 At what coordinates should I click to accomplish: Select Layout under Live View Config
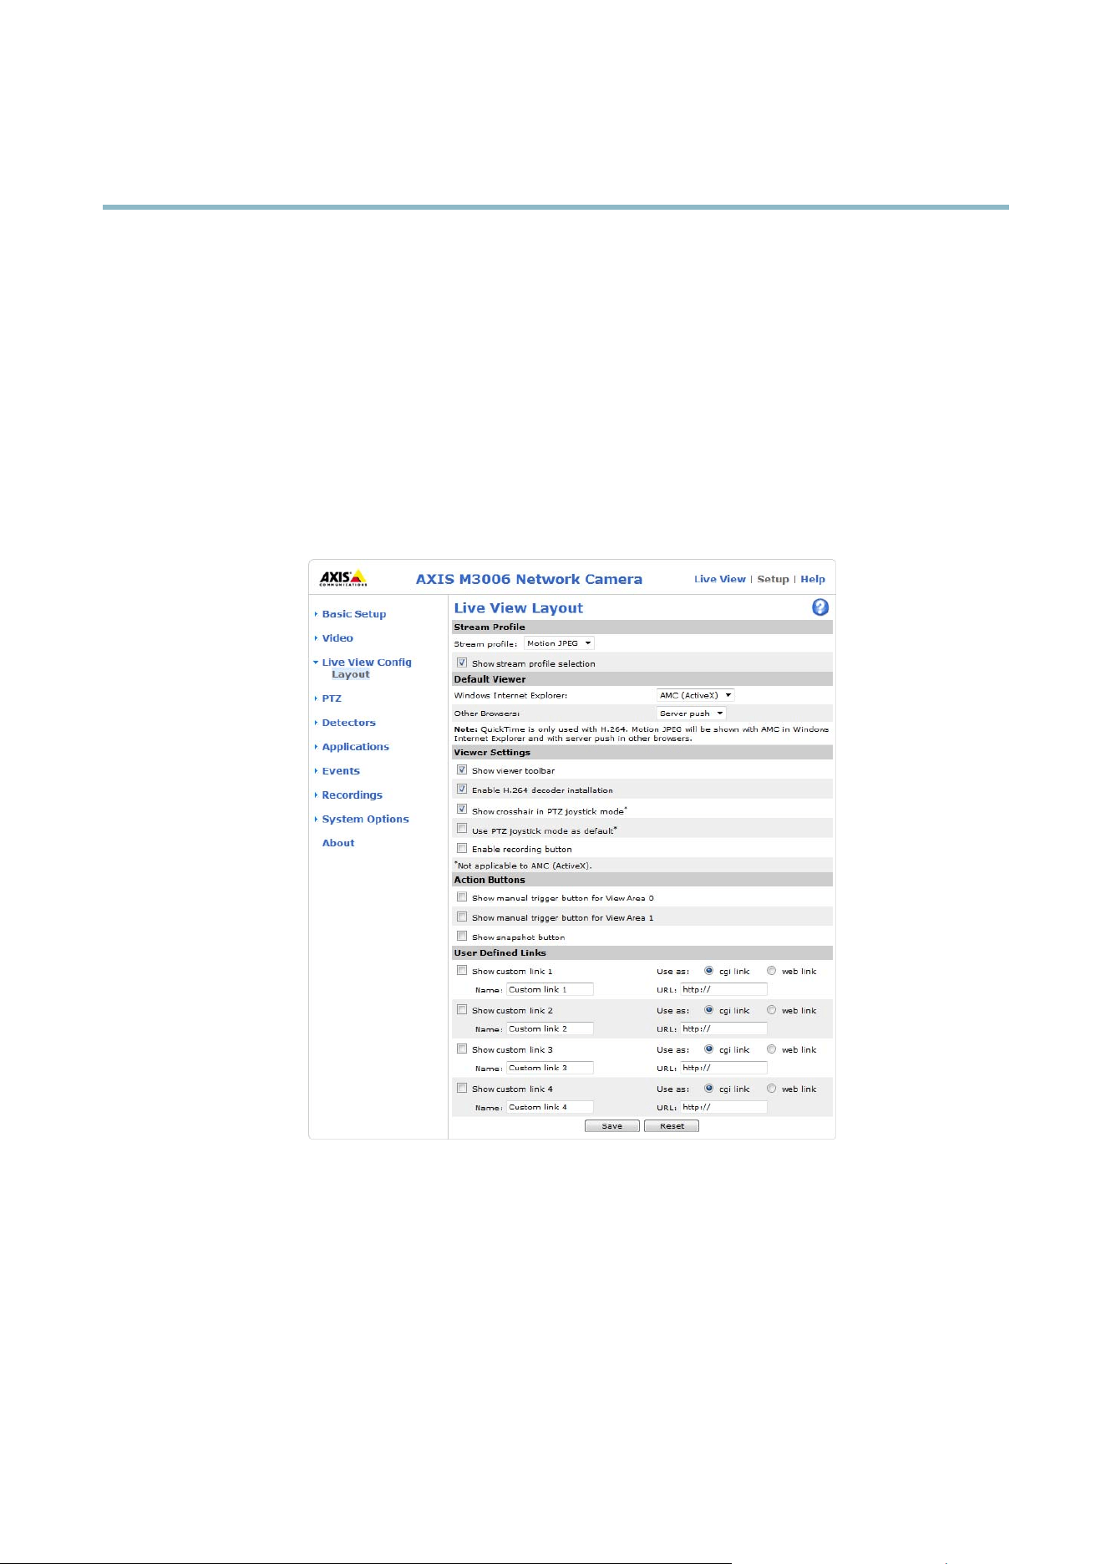[351, 674]
